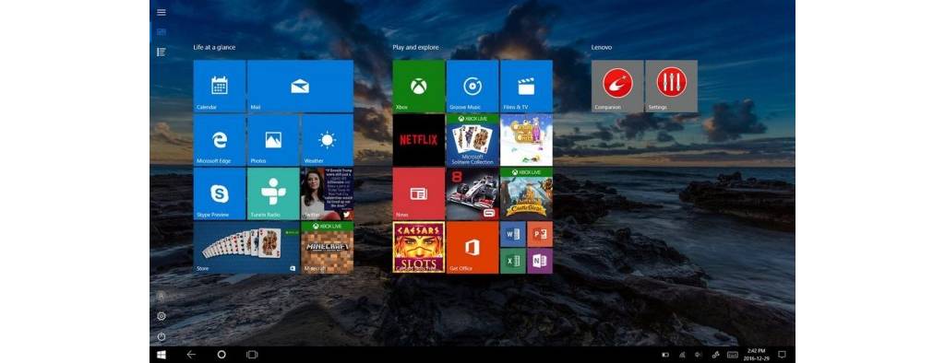
Task: Launch the Candy Crush Soda tile
Action: (x=526, y=140)
